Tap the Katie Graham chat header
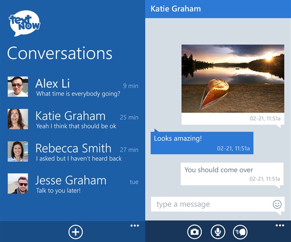 tap(176, 8)
